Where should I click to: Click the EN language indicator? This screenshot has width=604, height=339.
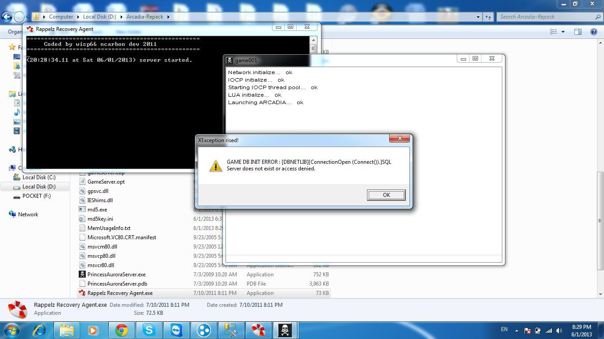[504, 329]
